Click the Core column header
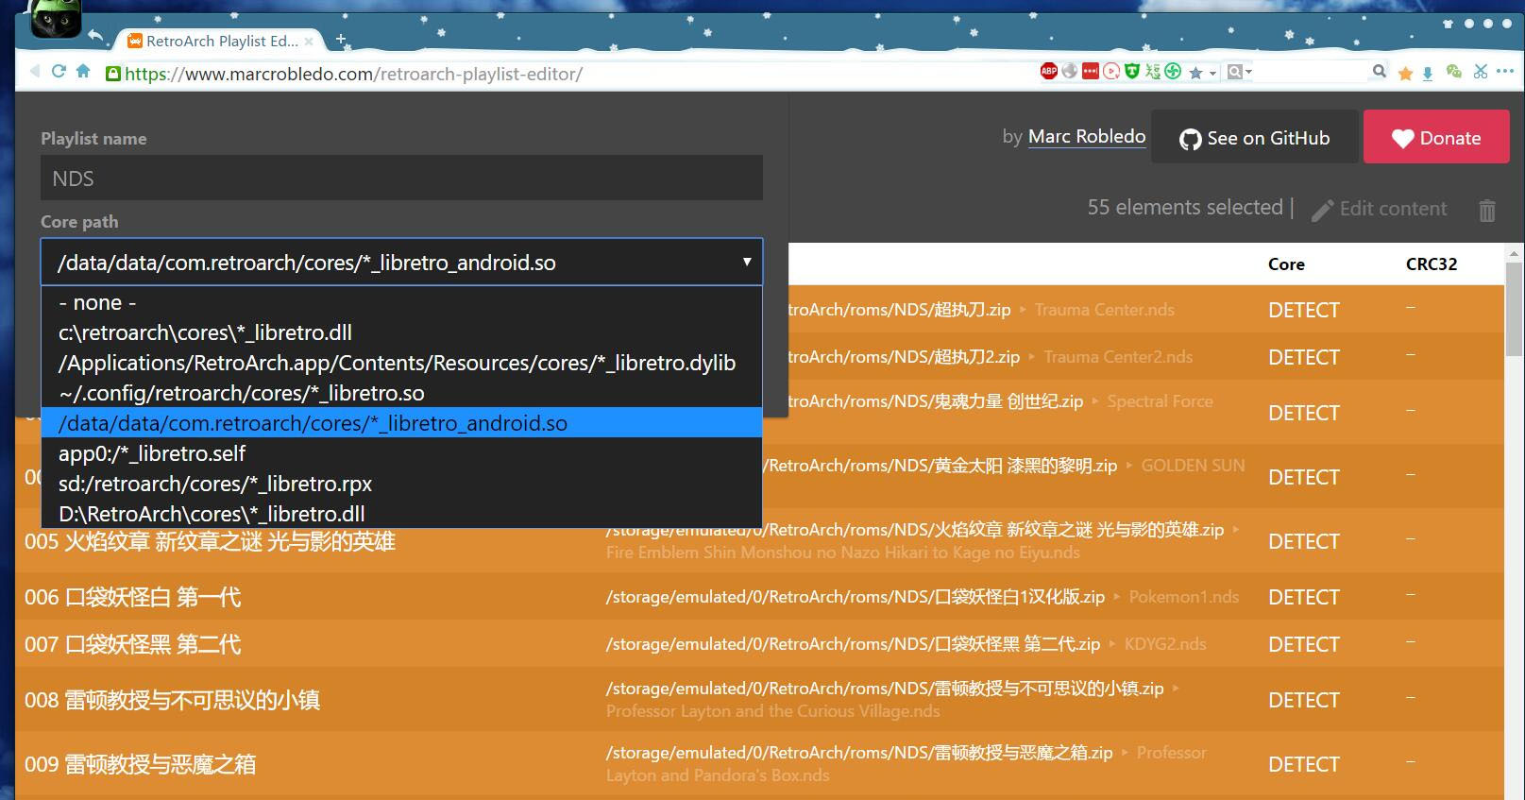This screenshot has height=800, width=1525. [x=1286, y=264]
